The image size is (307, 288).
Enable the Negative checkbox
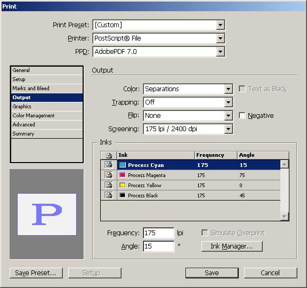[242, 116]
